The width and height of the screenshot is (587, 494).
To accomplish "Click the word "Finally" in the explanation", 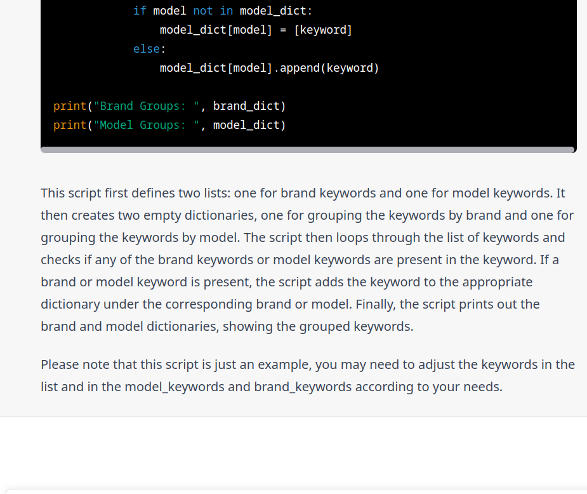I will tap(376, 304).
